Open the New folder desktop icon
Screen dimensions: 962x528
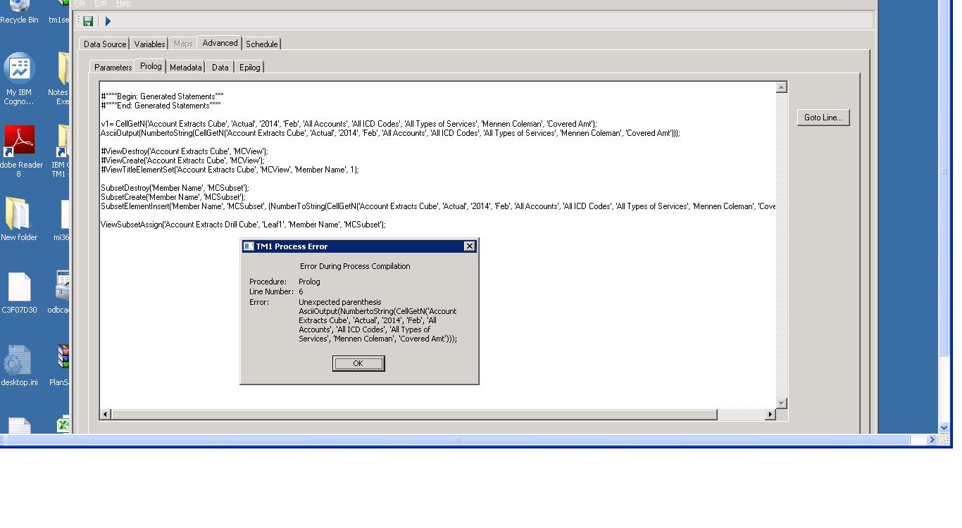(x=18, y=215)
